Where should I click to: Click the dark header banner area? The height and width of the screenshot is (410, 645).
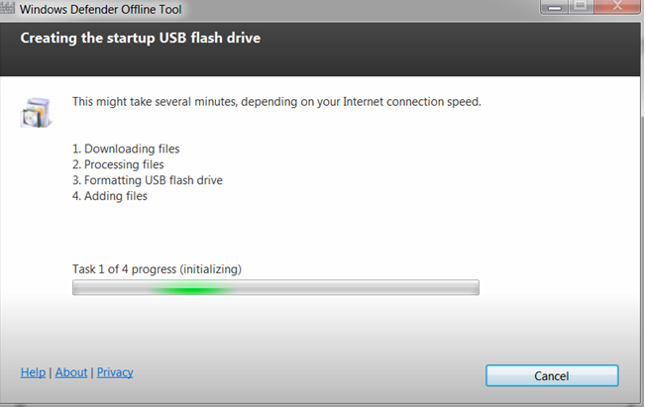pyautogui.click(x=320, y=50)
